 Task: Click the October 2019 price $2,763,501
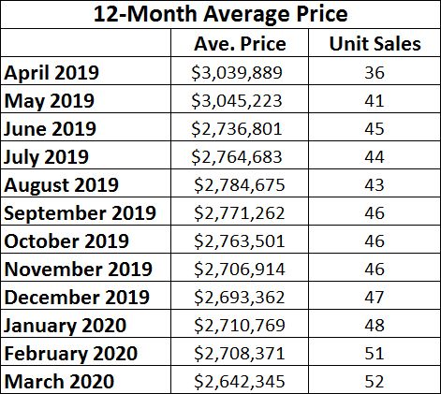[x=240, y=240]
